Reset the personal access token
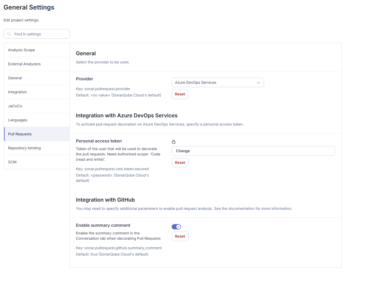 click(x=180, y=162)
